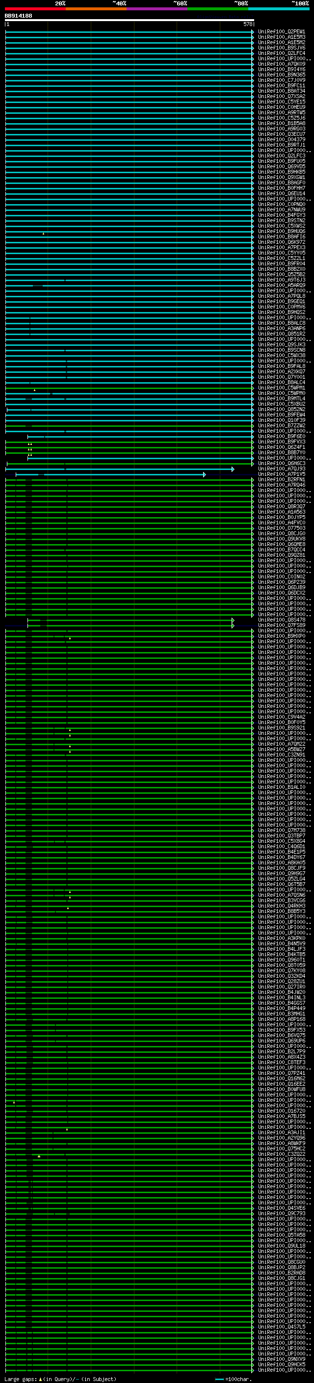
Task: Click the red 20% identity color segment
Action: [35, 9]
